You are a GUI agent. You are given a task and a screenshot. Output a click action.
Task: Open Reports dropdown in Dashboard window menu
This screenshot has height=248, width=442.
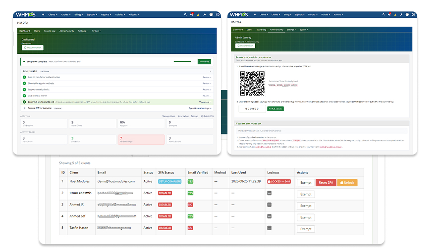click(x=106, y=15)
